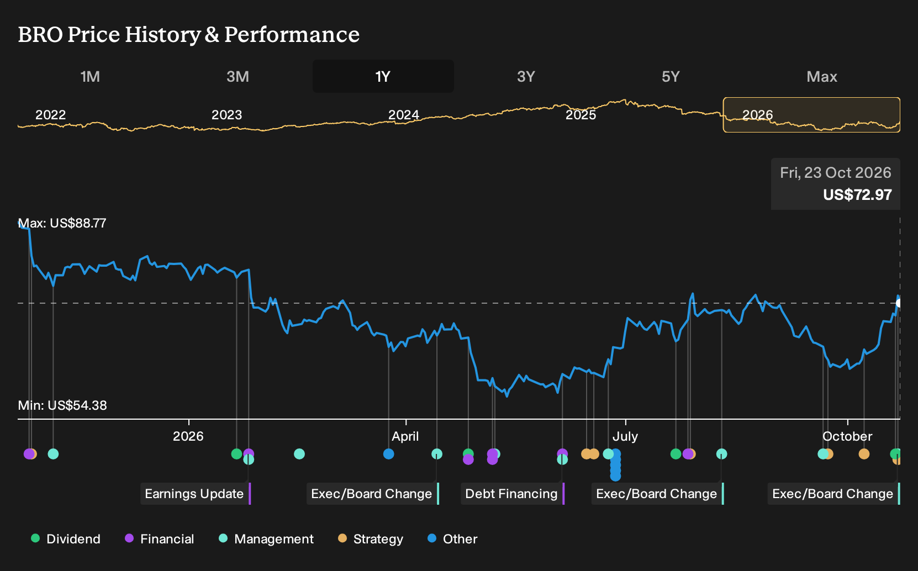Open the Earnings Update event label
This screenshot has height=571, width=918.
[196, 494]
